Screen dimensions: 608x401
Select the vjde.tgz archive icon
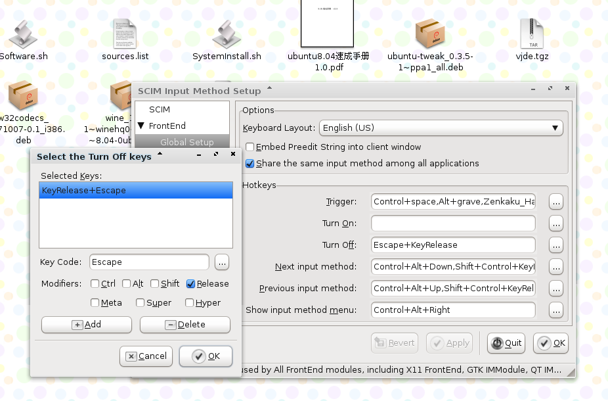point(532,34)
